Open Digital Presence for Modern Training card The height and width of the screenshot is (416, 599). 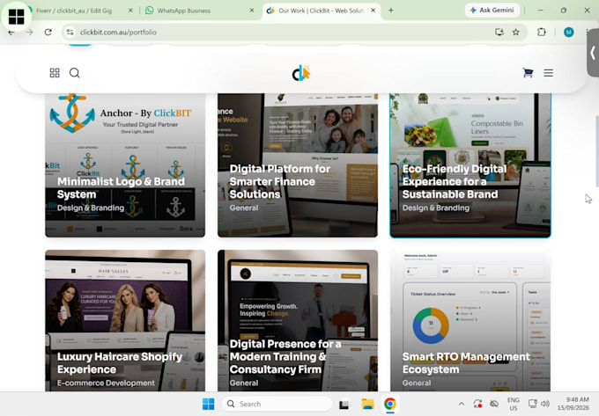pos(298,320)
